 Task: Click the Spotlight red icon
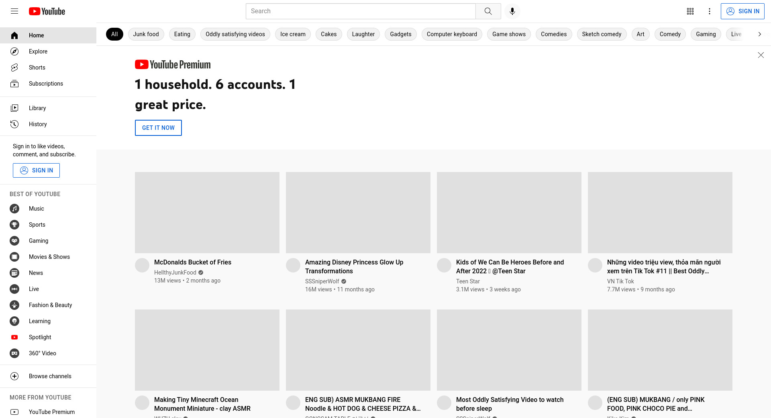[x=14, y=337]
